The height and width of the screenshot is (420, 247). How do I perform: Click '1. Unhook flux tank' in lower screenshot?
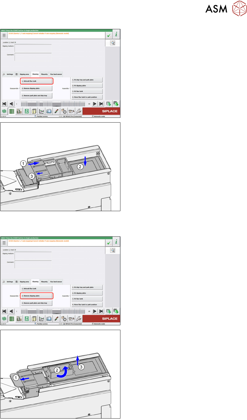(37, 288)
